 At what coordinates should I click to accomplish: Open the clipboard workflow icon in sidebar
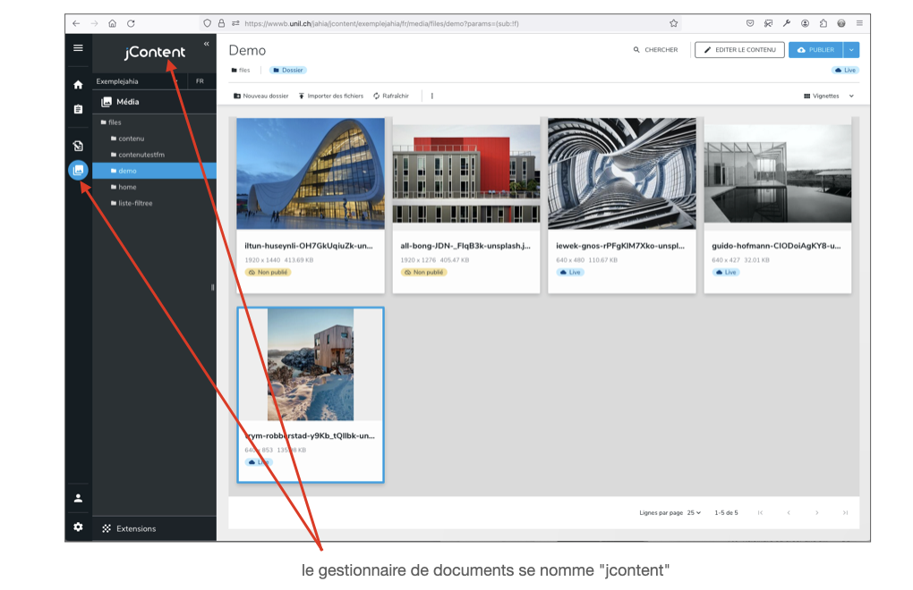point(78,109)
